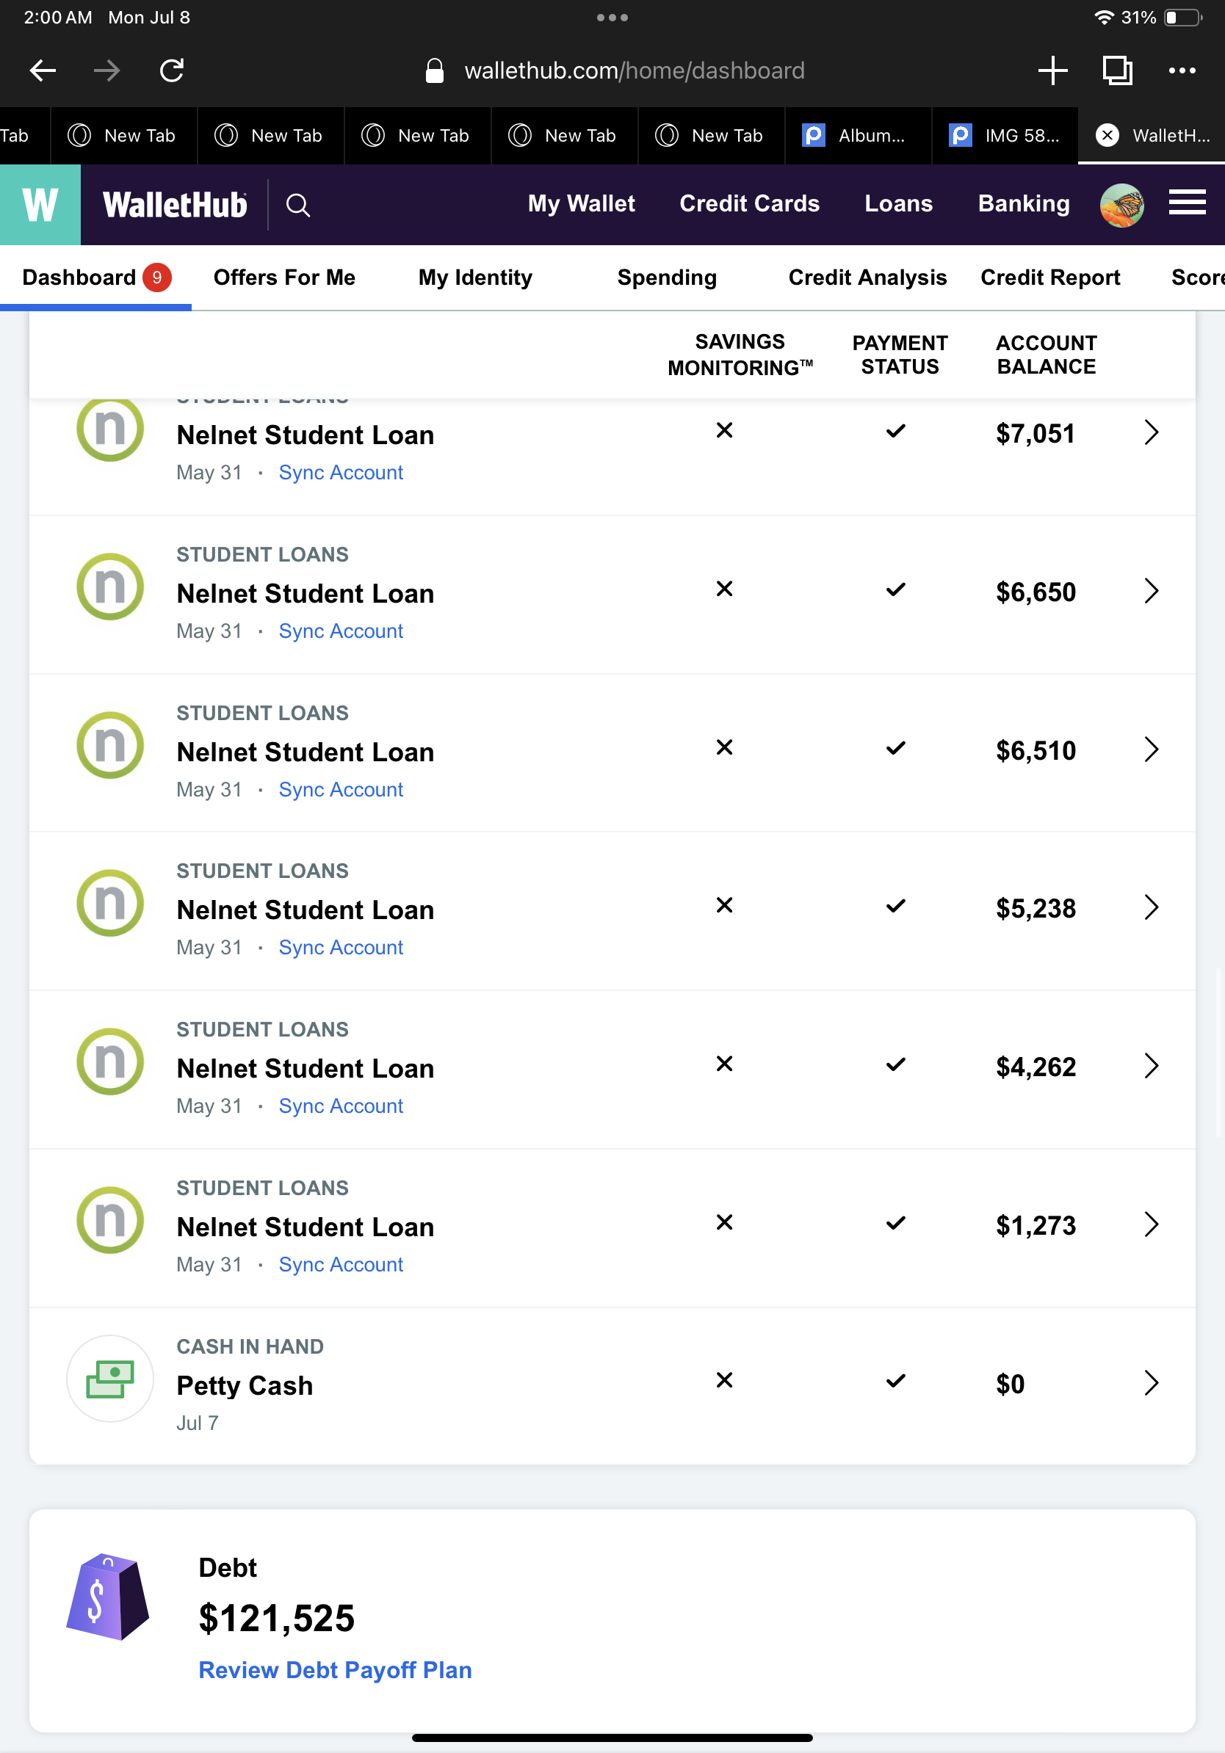Click savings monitoring X for $5,238 loan
Screen dimensions: 1225x1753
pos(724,906)
